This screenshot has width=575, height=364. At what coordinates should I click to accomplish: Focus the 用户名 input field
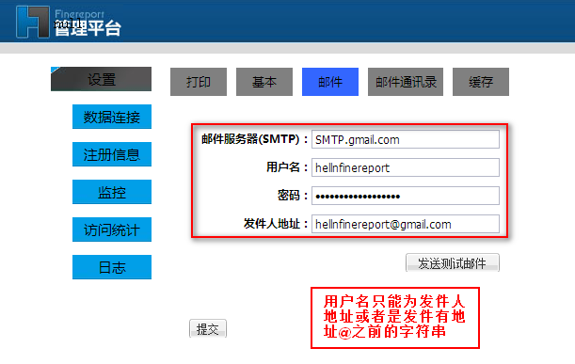pos(406,167)
